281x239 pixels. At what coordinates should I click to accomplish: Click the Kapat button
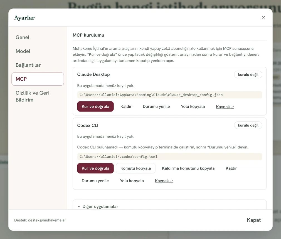[x=253, y=220]
